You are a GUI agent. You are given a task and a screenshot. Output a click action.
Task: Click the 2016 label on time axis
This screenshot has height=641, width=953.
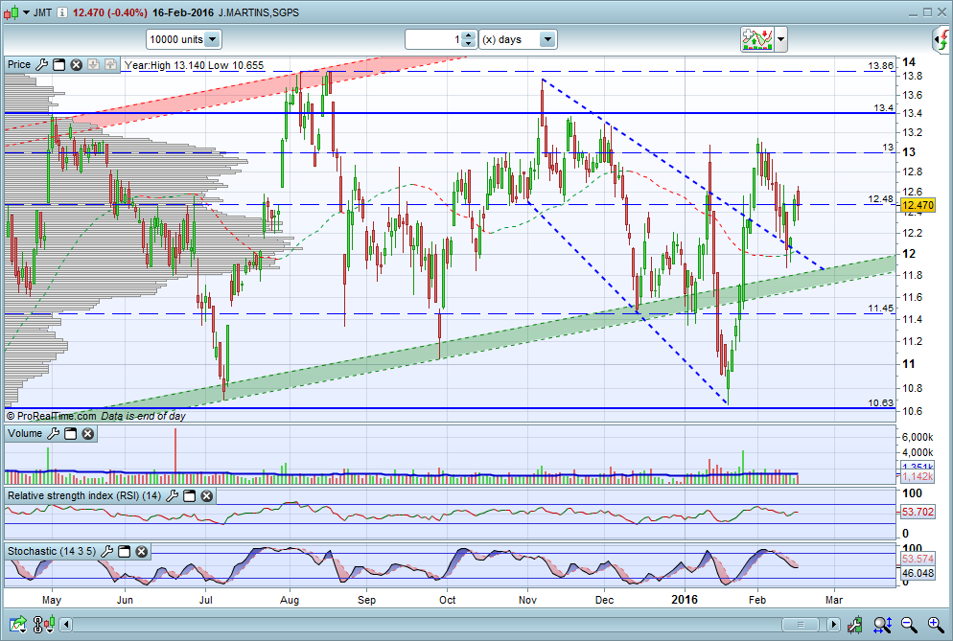coord(685,600)
